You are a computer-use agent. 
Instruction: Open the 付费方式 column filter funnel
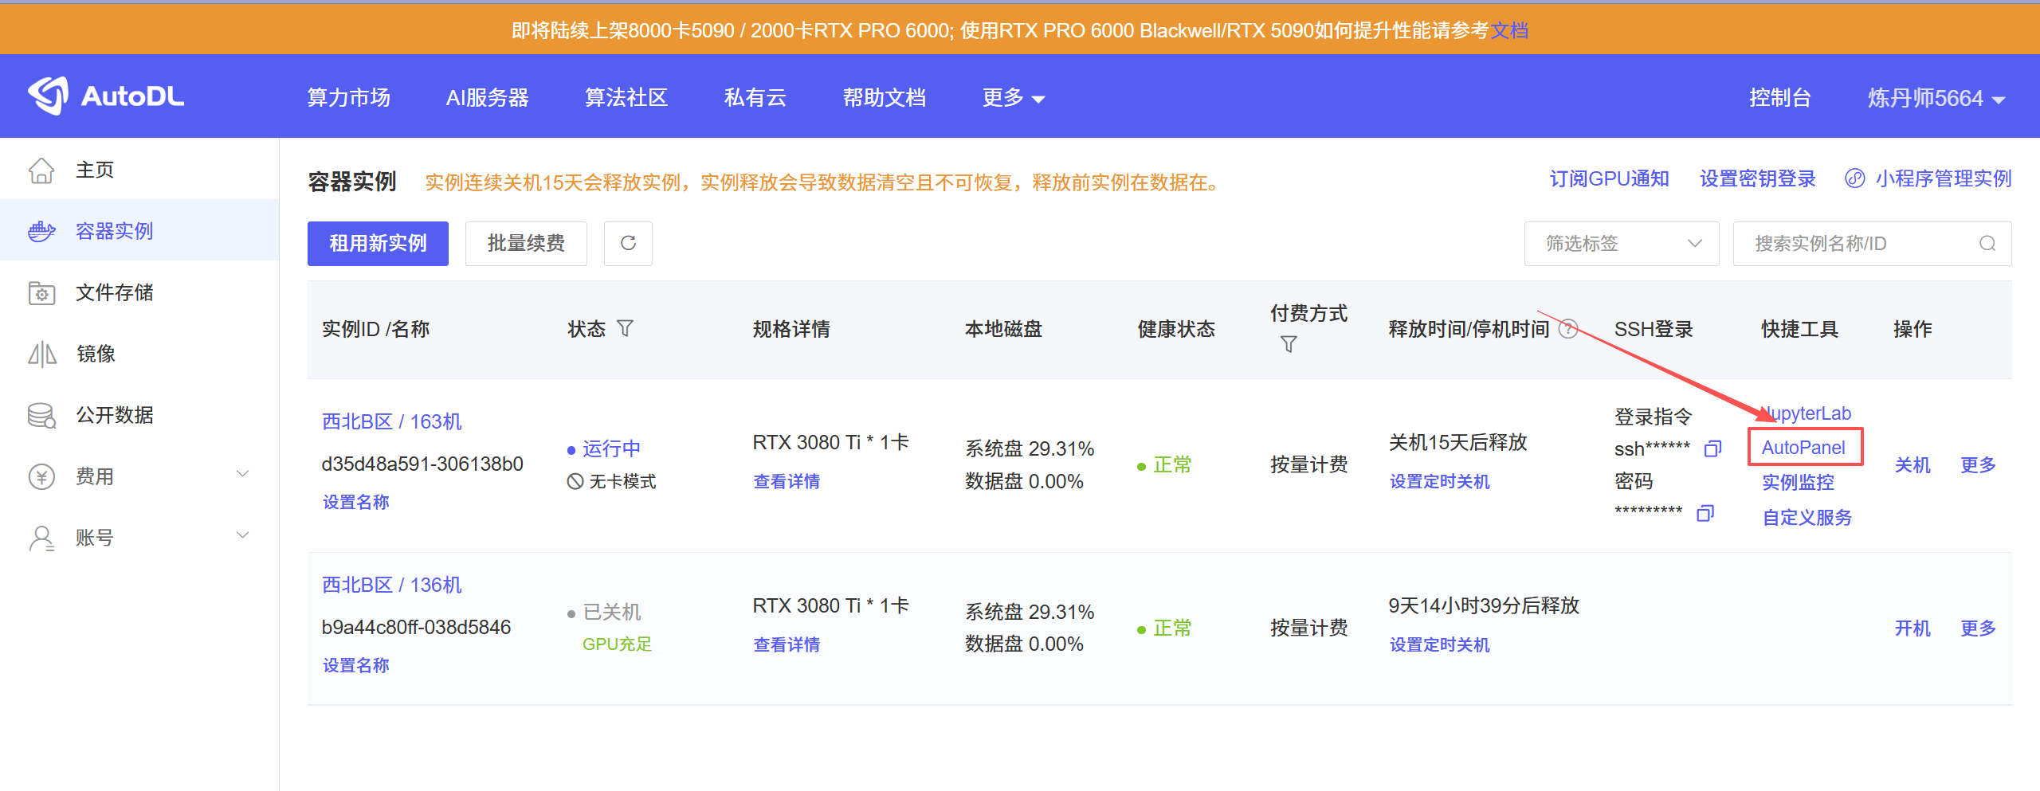coord(1288,344)
